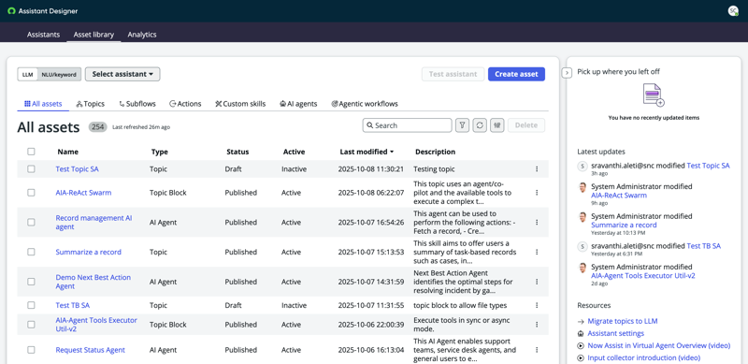Check the box for Record management AI agent
This screenshot has height=364, width=748.
[31, 222]
